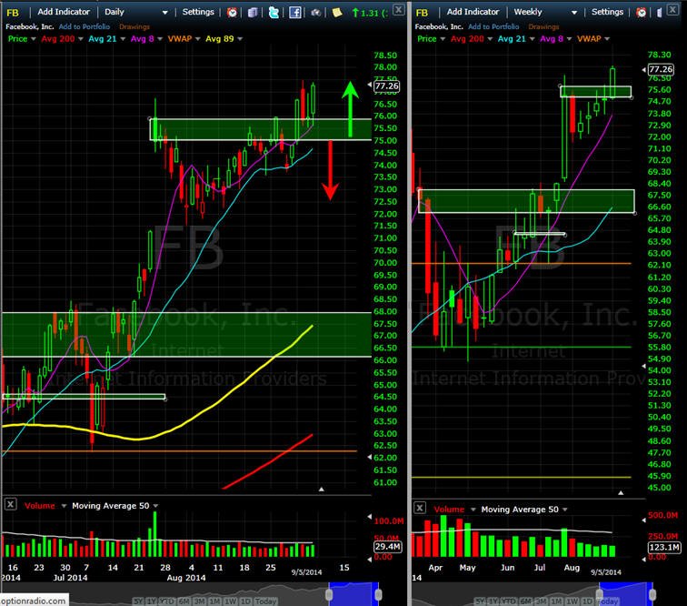Remove the Volume pane in Daily chart
The width and height of the screenshot is (687, 606).
pyautogui.click(x=10, y=504)
